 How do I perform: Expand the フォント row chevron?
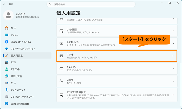[173, 81]
